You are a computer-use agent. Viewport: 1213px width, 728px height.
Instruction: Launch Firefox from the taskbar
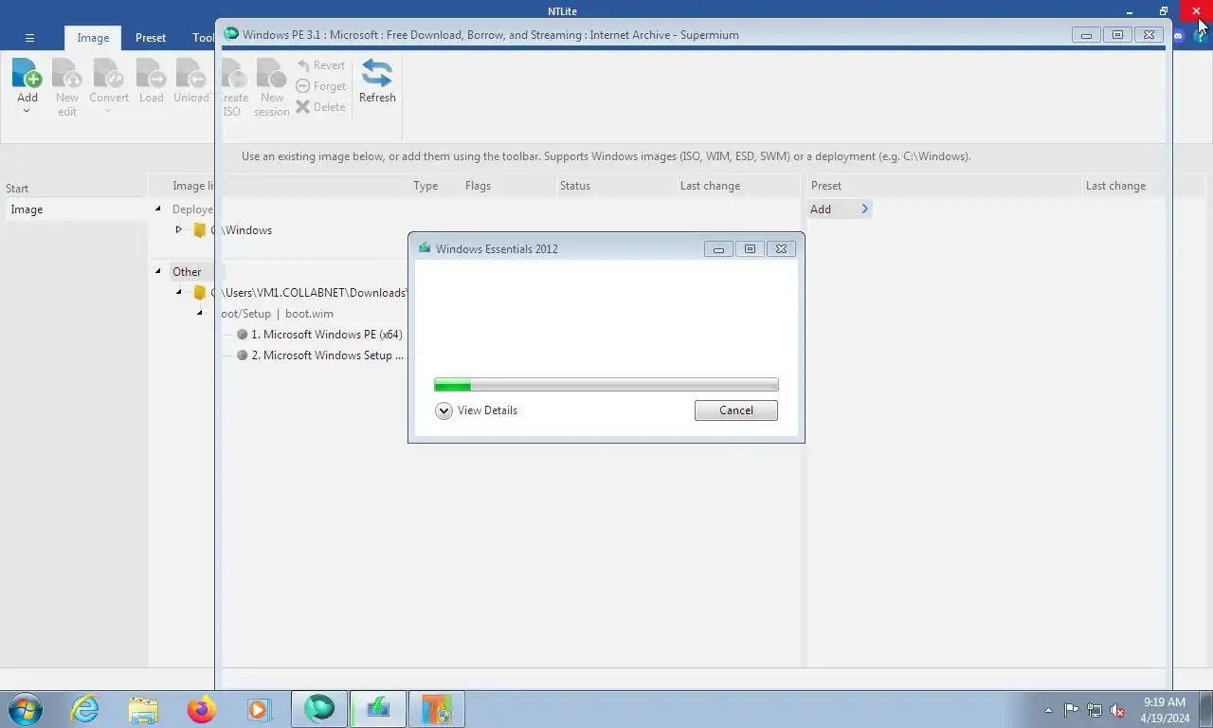coord(201,709)
